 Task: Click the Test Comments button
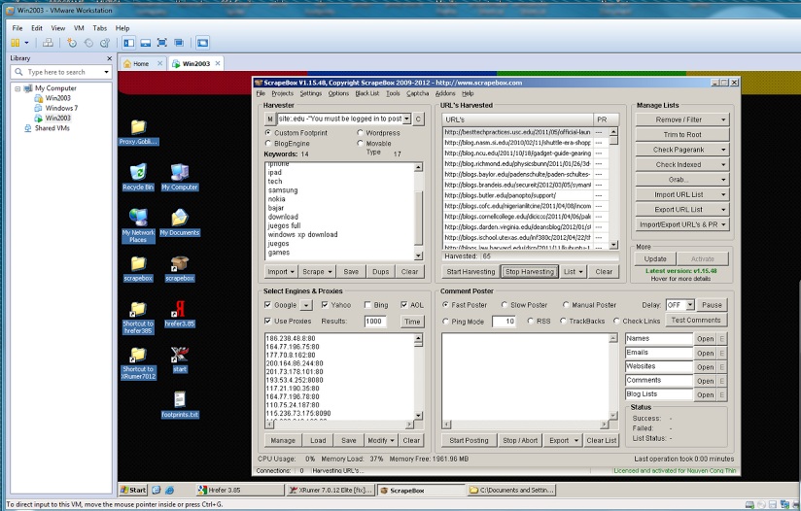[x=696, y=320]
